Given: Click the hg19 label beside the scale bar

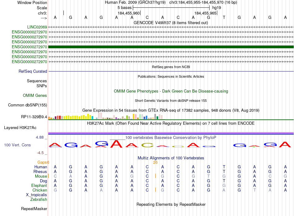Looking at the screenshot, I should coord(217,8).
